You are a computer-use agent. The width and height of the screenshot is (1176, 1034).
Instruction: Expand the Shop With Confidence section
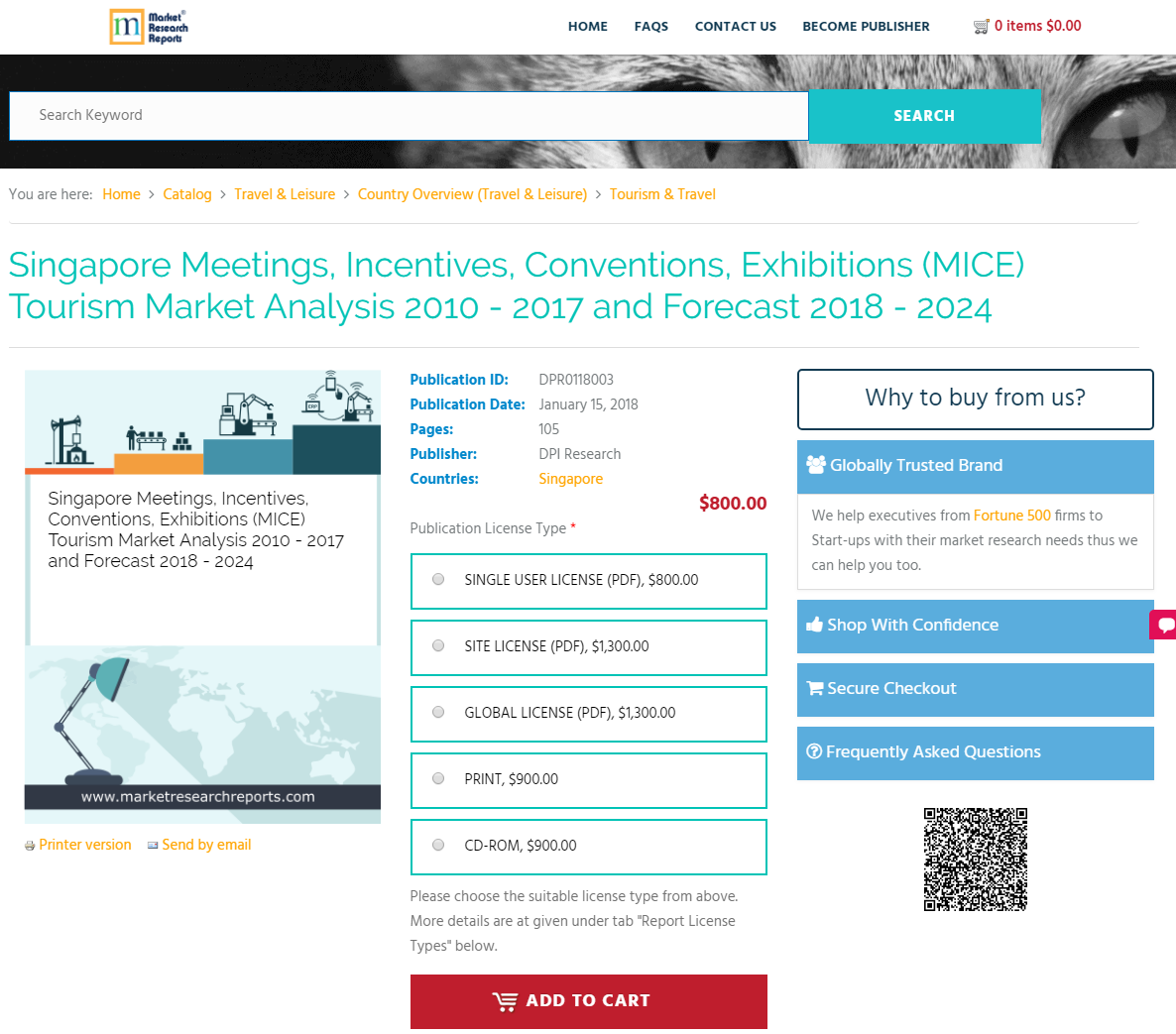[x=975, y=627]
